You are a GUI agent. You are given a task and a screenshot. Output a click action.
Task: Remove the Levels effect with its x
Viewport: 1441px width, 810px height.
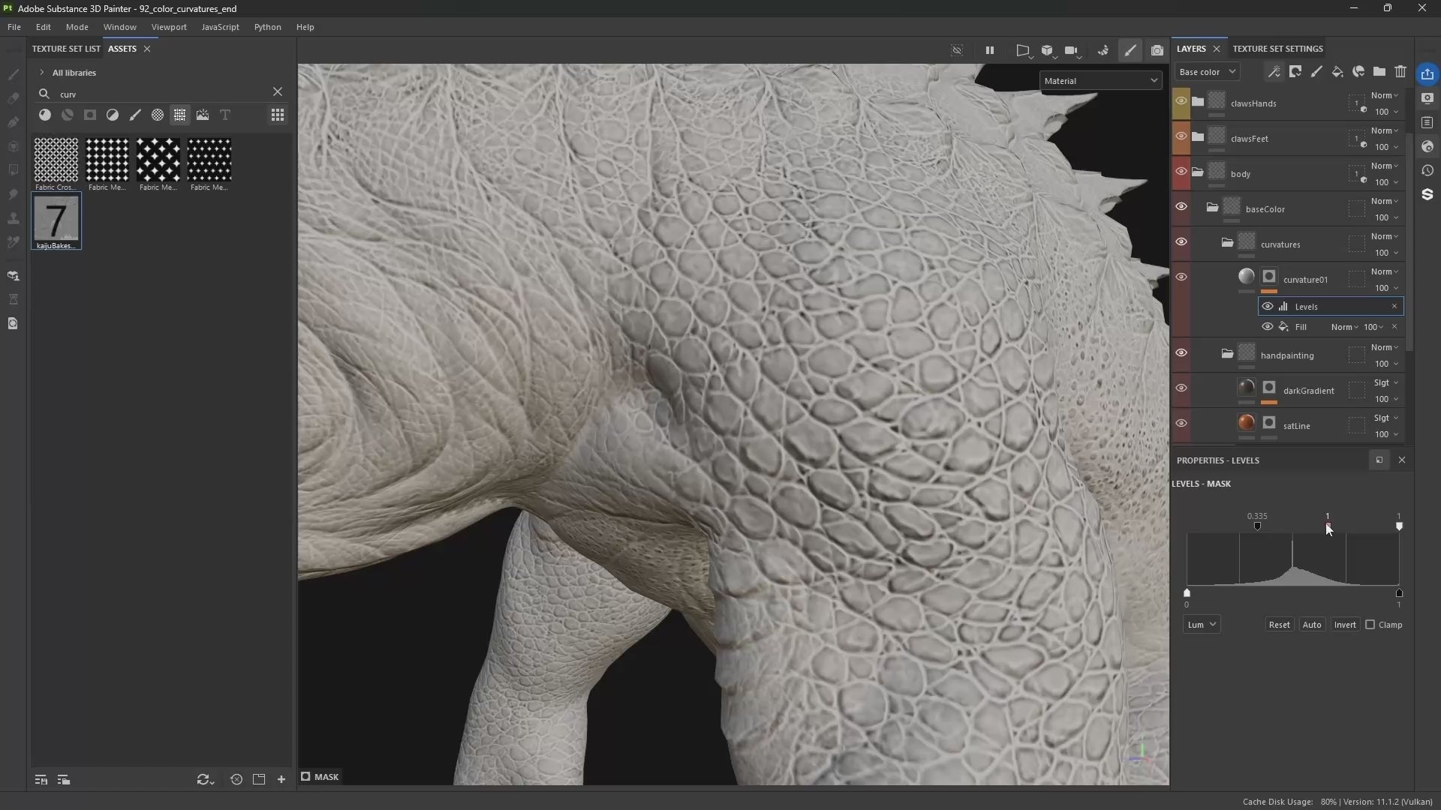(x=1394, y=306)
